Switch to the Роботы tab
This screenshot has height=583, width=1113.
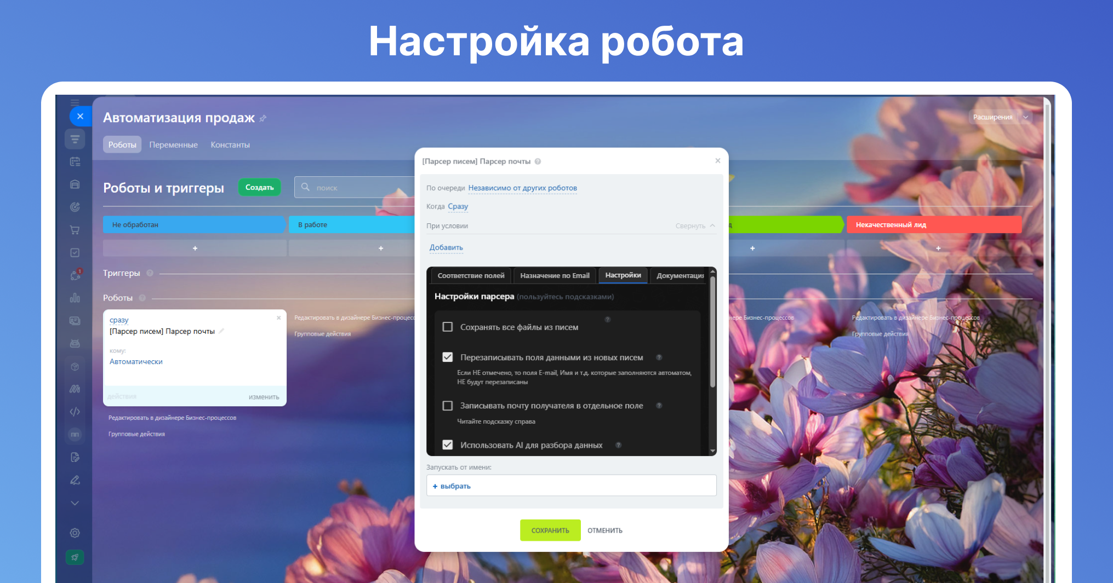pyautogui.click(x=122, y=145)
